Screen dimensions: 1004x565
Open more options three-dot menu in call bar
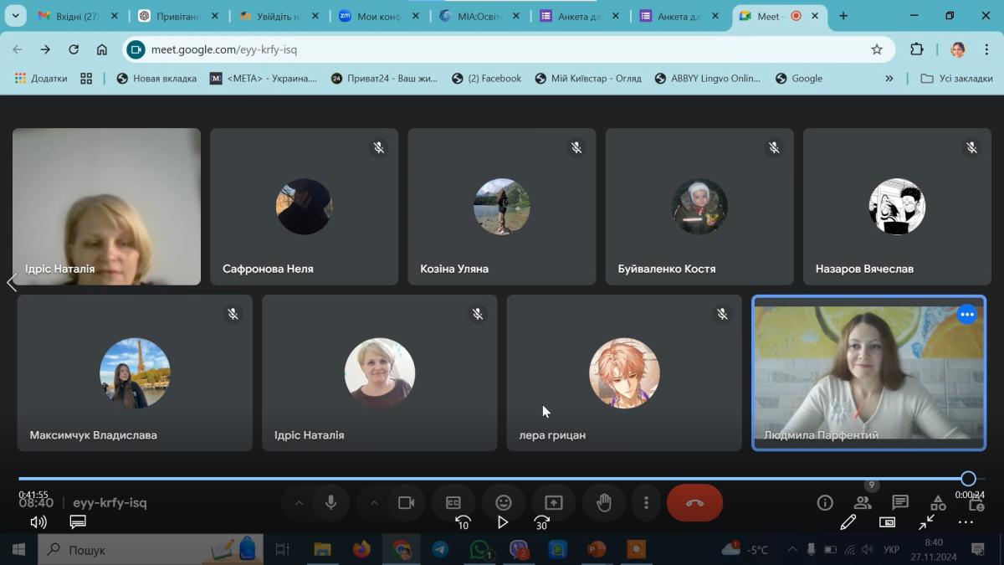pos(646,503)
